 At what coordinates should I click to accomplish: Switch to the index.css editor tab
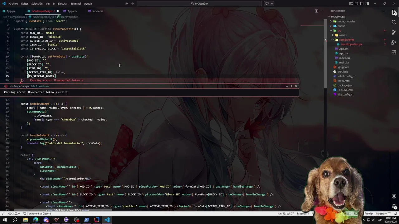98,11
